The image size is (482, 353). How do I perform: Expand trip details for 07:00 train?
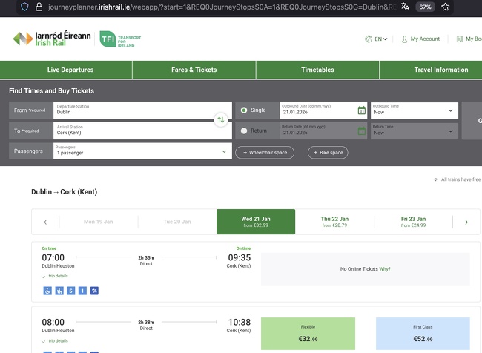(x=55, y=277)
